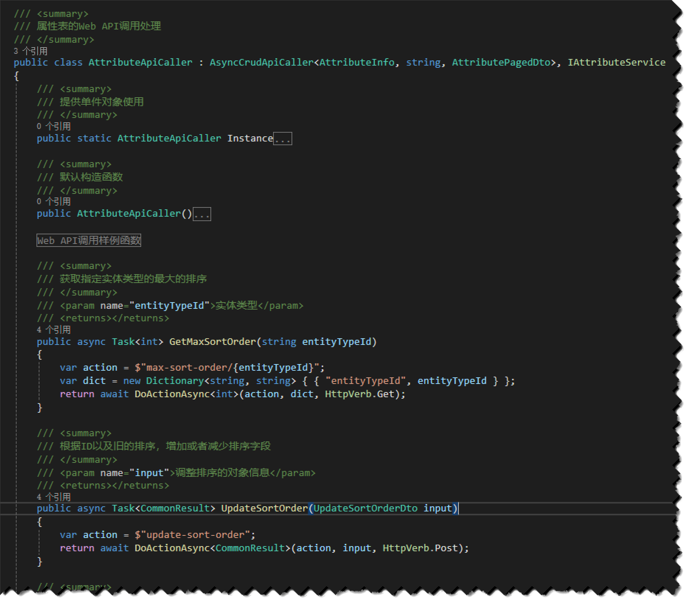
Task: Click the "update-sort-order" string literal
Action: 195,535
